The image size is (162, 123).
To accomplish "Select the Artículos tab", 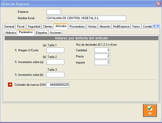I will (x=61, y=26).
